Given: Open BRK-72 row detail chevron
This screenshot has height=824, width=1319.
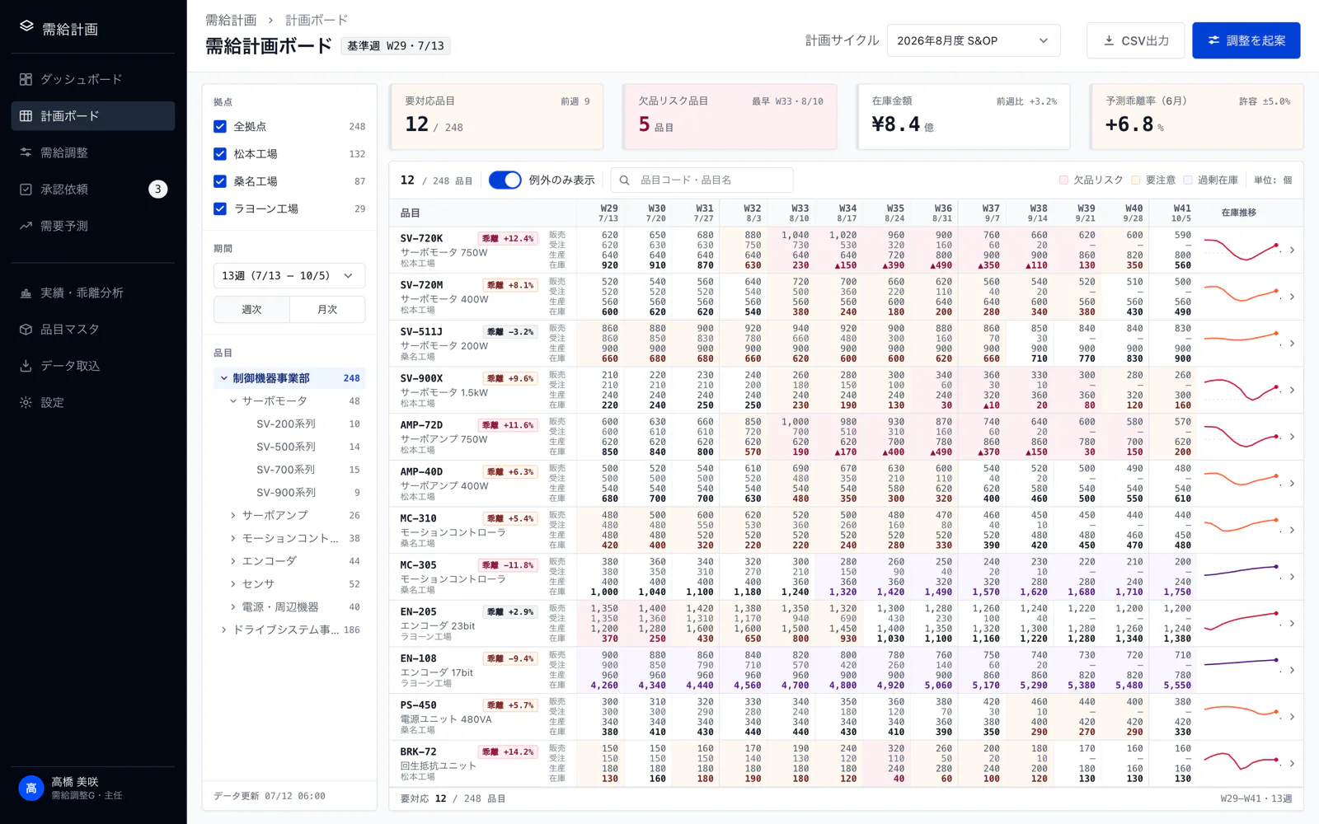Looking at the screenshot, I should click(x=1292, y=763).
